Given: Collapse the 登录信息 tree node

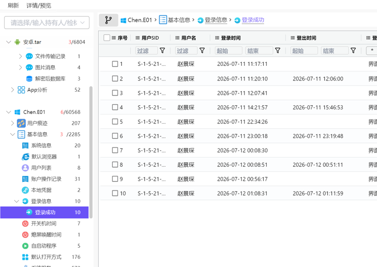Looking at the screenshot, I should [17, 201].
